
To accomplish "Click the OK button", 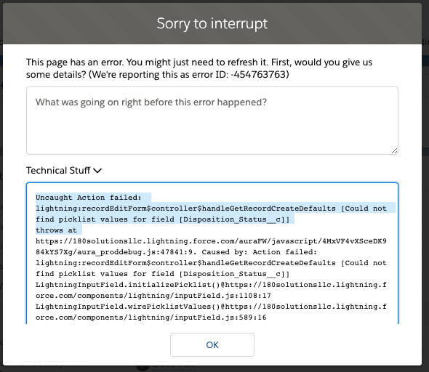I will pyautogui.click(x=212, y=344).
